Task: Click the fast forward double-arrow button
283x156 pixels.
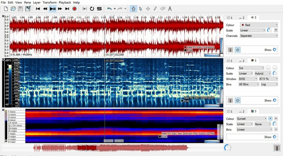Action: tap(60, 9)
